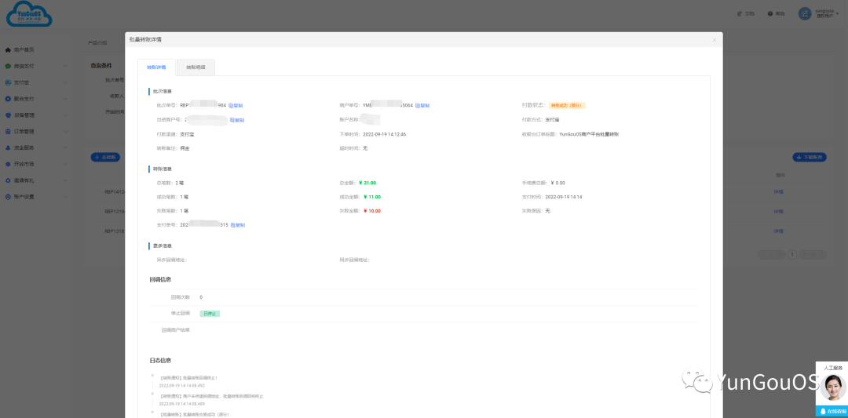Open 详情 link in third table row
The height and width of the screenshot is (418, 848).
point(779,231)
